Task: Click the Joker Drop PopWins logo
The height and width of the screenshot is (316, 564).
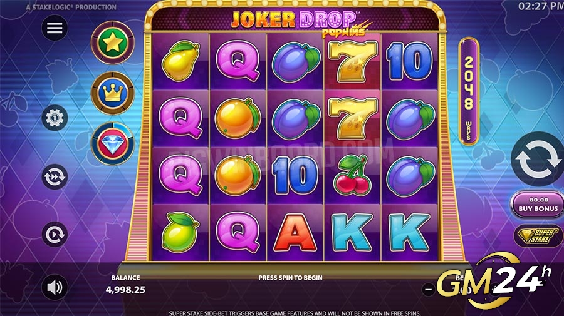Action: pos(298,23)
